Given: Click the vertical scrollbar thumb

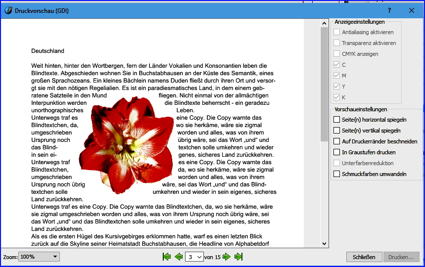Looking at the screenshot, I should click(x=324, y=84).
